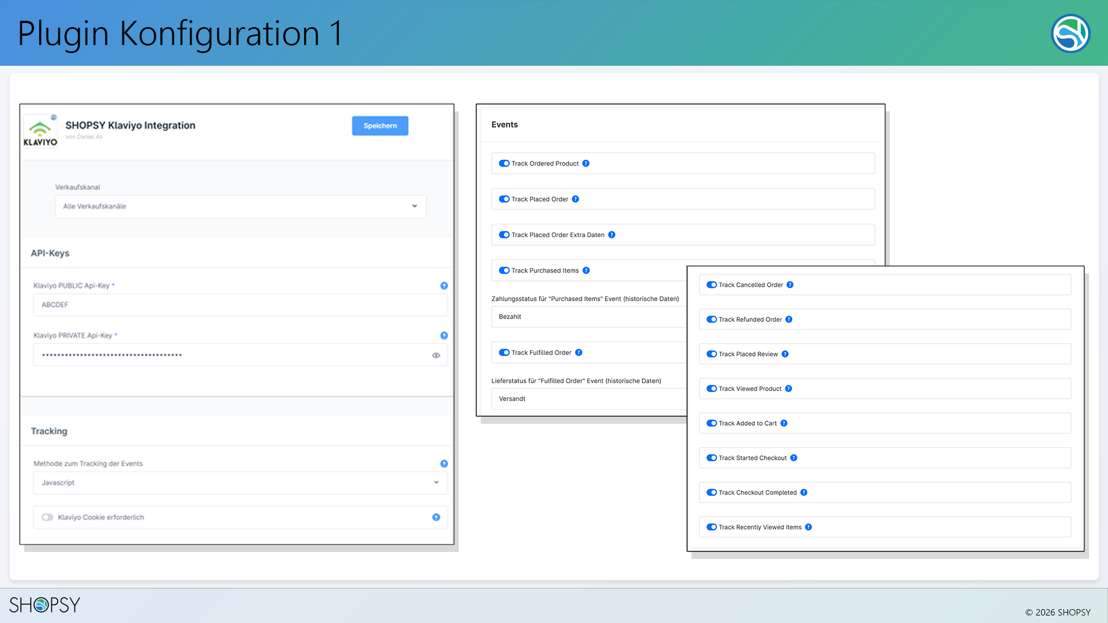1108x623 pixels.
Task: Open help for Methode zum Tracking
Action: coord(444,464)
